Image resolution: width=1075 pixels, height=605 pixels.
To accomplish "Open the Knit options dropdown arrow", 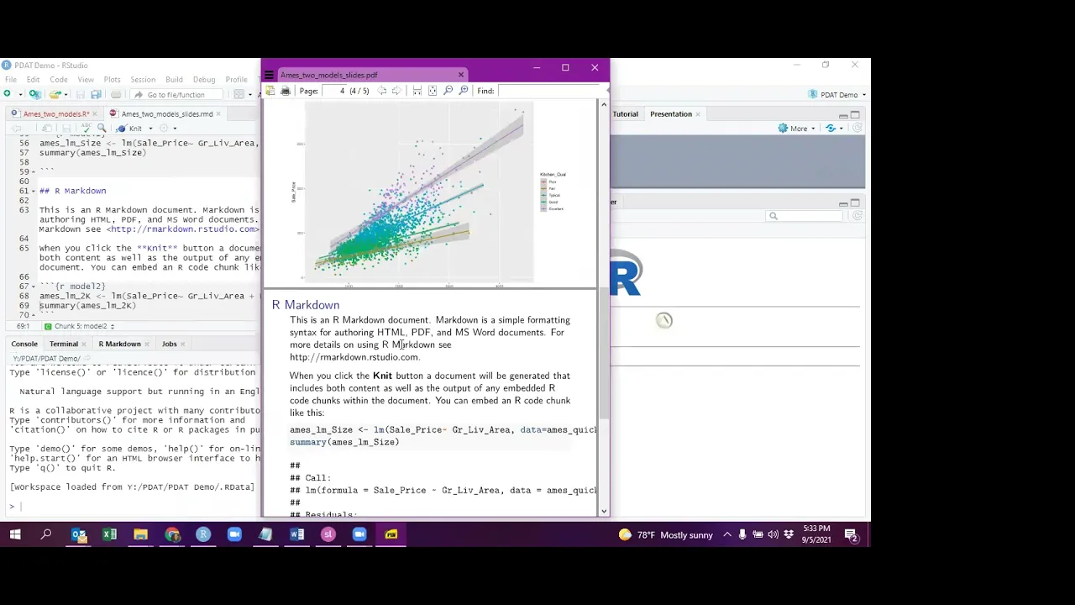I will [150, 129].
